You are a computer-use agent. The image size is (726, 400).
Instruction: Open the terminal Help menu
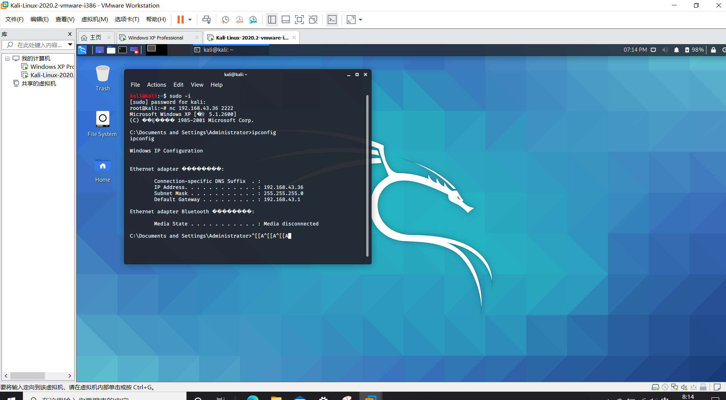click(216, 85)
